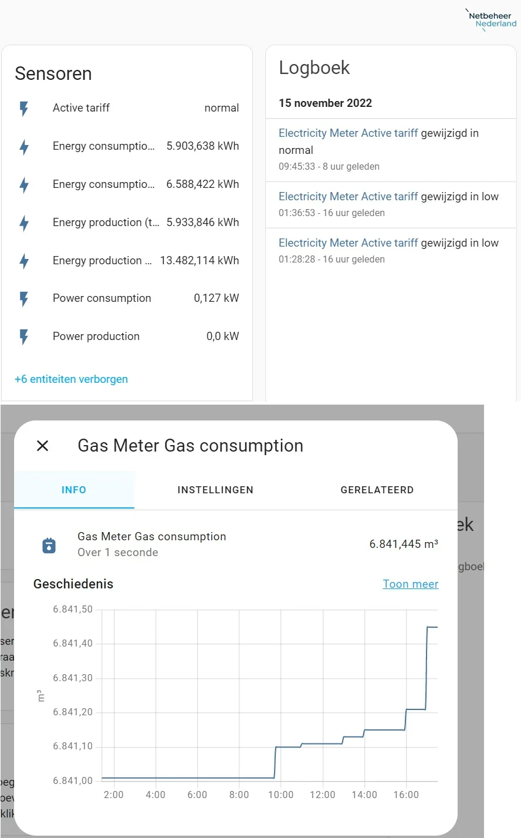The width and height of the screenshot is (521, 838).
Task: Click the Power consumption flash icon
Action: point(24,299)
